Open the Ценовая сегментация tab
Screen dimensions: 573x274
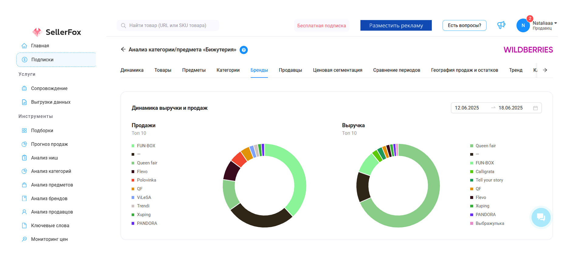338,70
